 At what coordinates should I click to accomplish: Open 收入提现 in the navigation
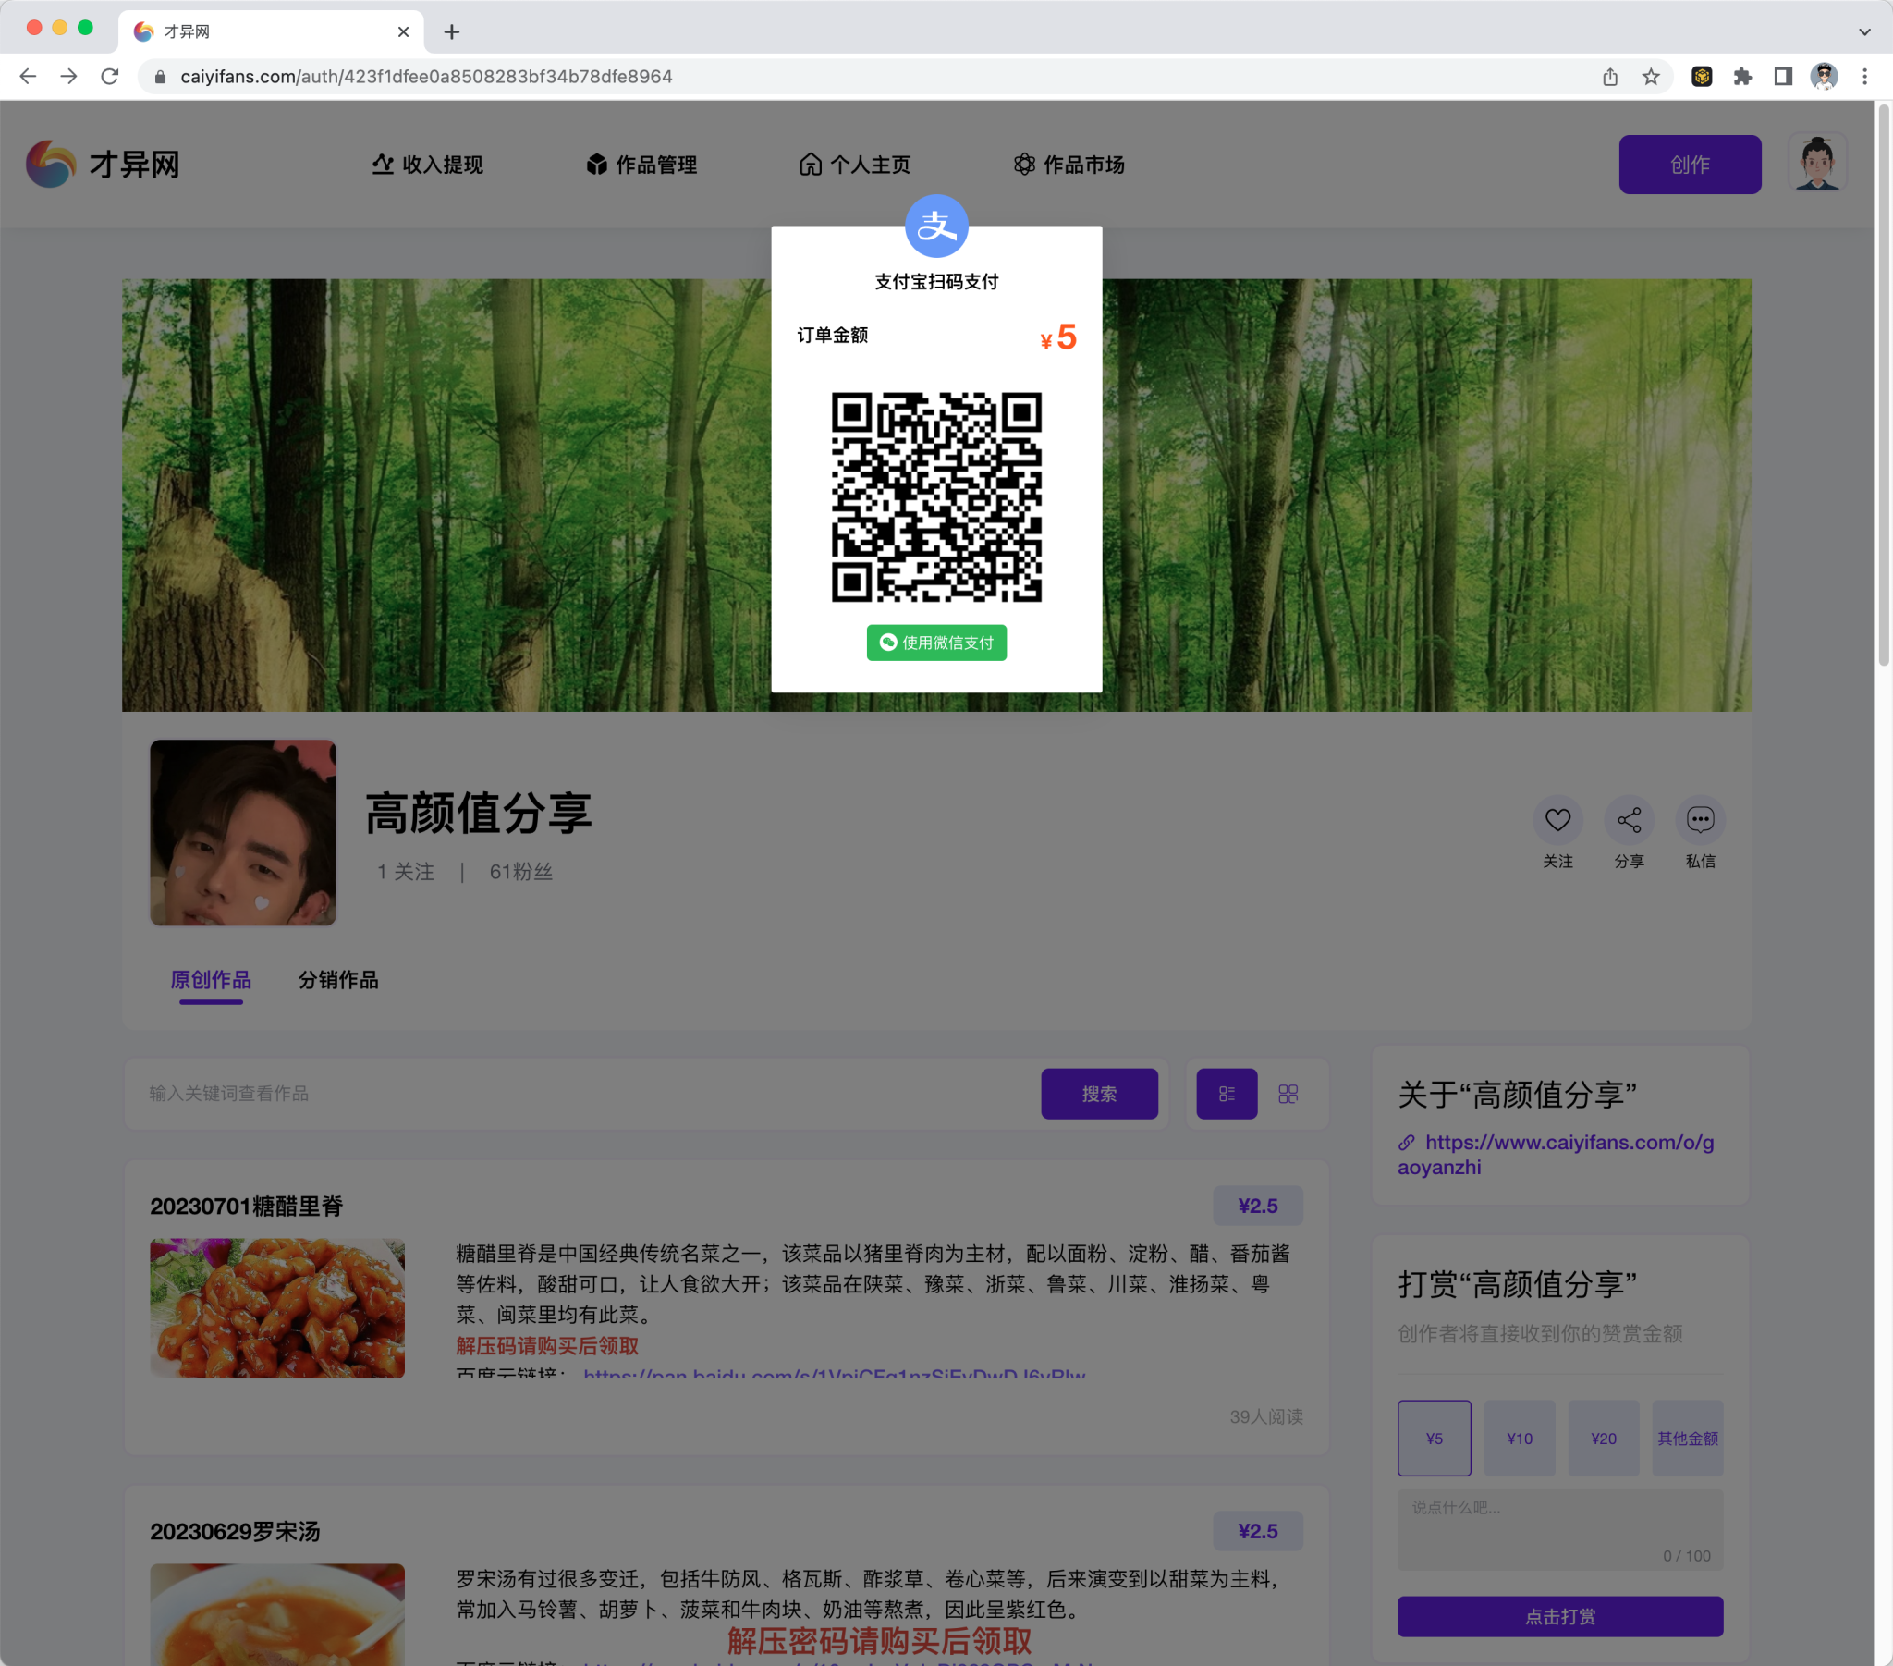click(427, 165)
